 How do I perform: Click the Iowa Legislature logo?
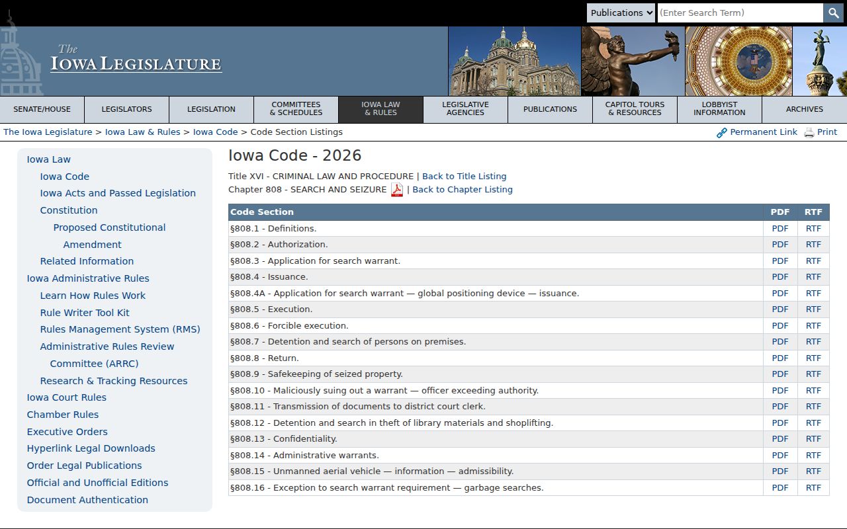click(136, 60)
